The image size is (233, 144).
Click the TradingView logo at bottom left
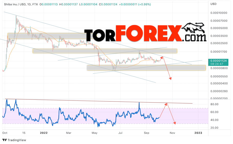point(14,140)
